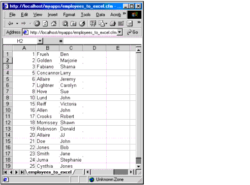Select the cell containing Morrissey
250x185 pixels.
[48, 123]
